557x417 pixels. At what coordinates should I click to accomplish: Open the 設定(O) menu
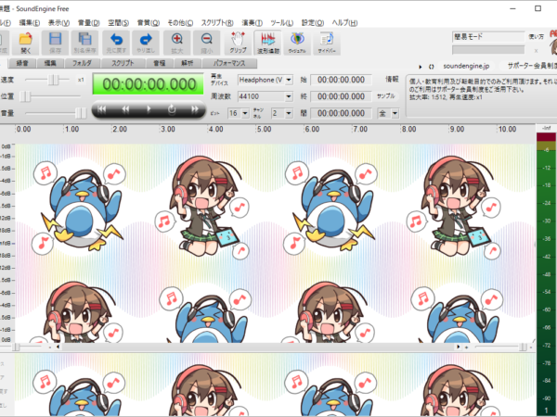(313, 23)
